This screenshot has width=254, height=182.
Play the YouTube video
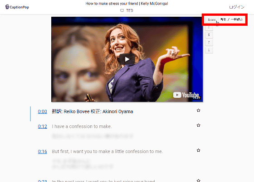127,59
